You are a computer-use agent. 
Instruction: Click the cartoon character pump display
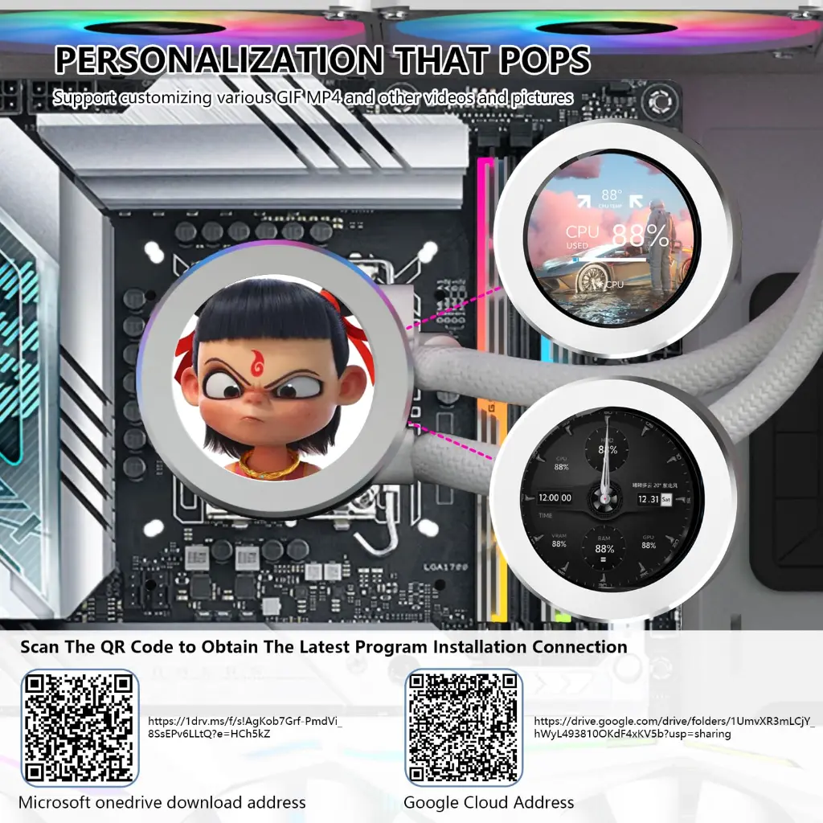pos(273,378)
